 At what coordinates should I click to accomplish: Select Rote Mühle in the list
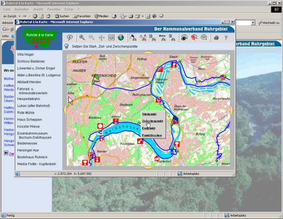click(x=26, y=113)
